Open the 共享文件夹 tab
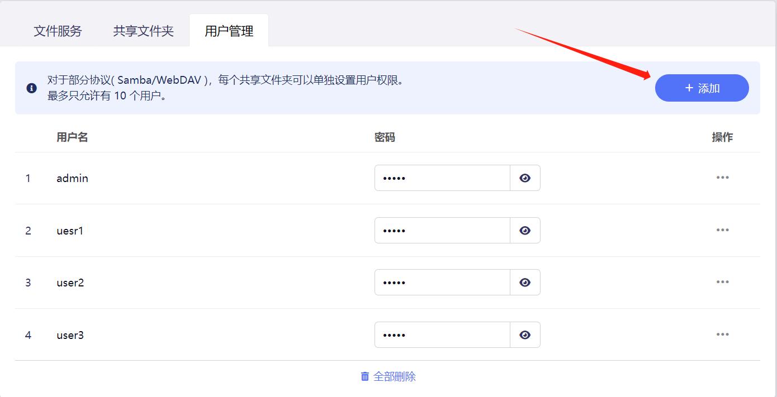Image resolution: width=777 pixels, height=397 pixels. [143, 31]
